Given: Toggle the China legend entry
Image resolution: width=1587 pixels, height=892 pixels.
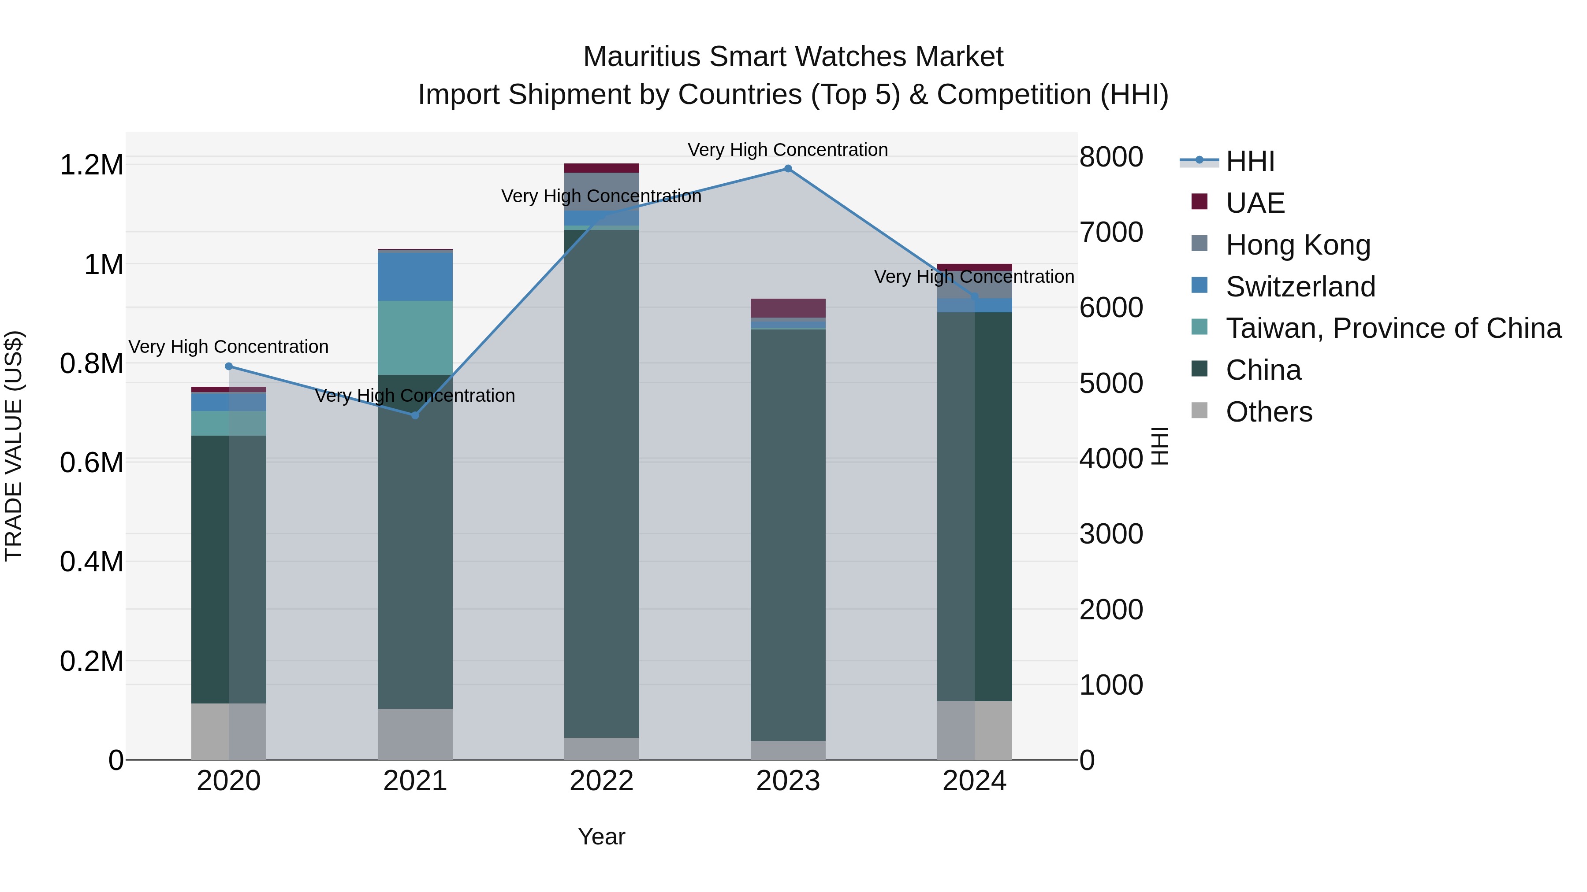Looking at the screenshot, I should [1247, 370].
